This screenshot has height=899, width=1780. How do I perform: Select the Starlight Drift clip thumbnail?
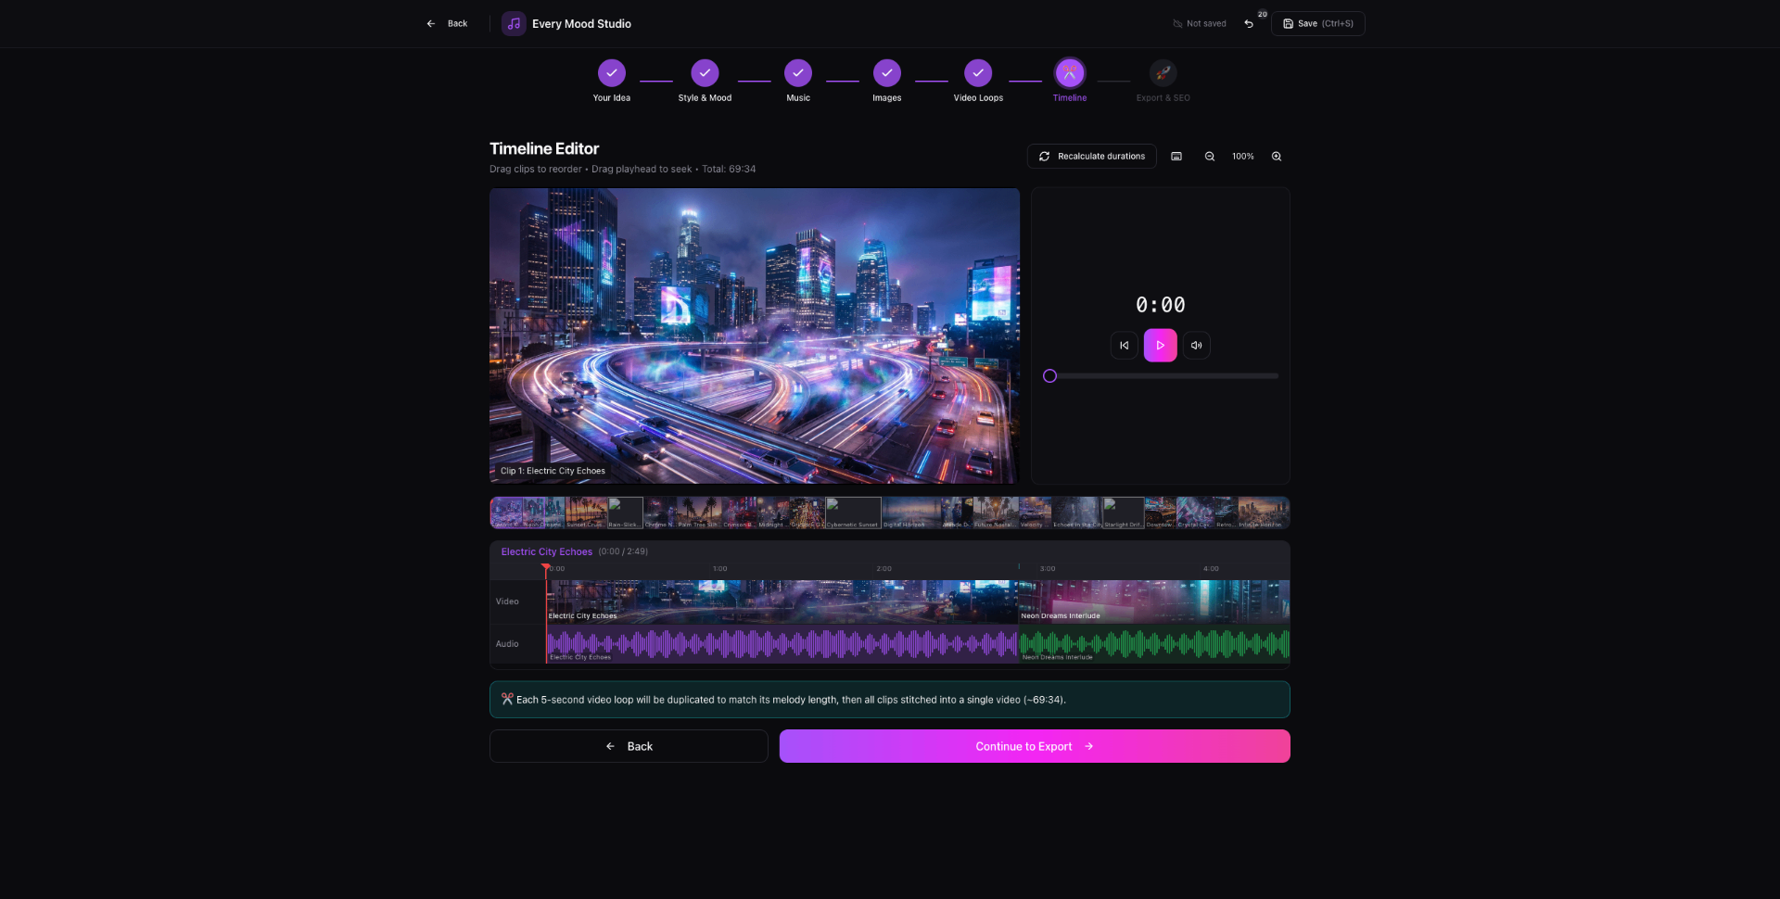[1124, 513]
